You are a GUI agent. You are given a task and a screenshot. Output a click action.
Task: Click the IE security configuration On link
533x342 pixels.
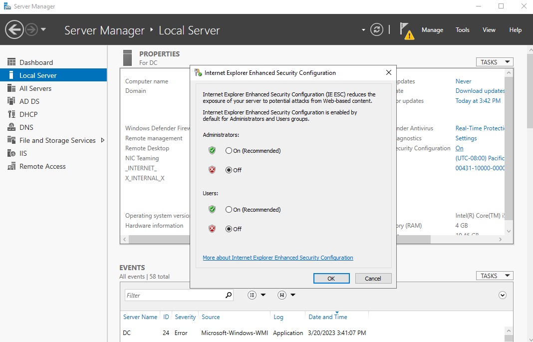click(459, 148)
